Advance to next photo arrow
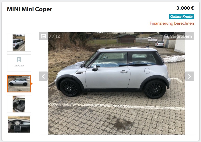 (189, 76)
